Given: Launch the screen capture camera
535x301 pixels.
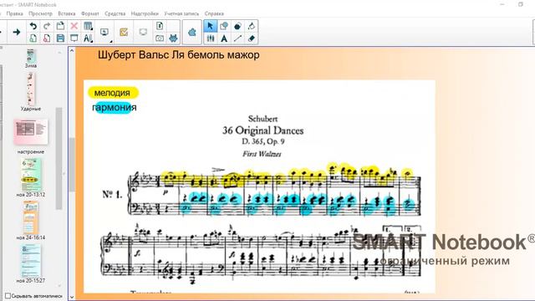Looking at the screenshot, I should [x=160, y=38].
